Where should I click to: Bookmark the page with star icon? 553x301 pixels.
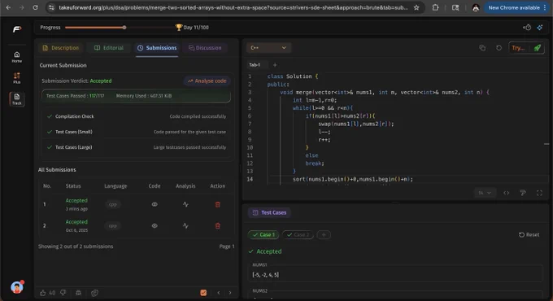[416, 7]
